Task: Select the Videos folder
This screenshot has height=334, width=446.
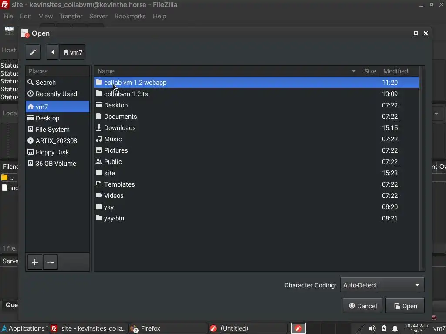Action: (x=256, y=196)
